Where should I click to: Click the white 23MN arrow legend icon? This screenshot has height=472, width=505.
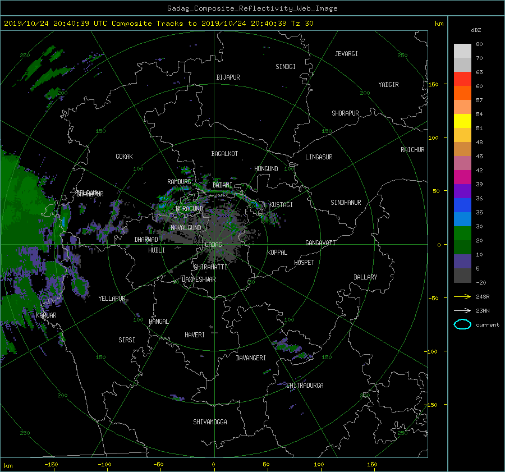tap(462, 310)
